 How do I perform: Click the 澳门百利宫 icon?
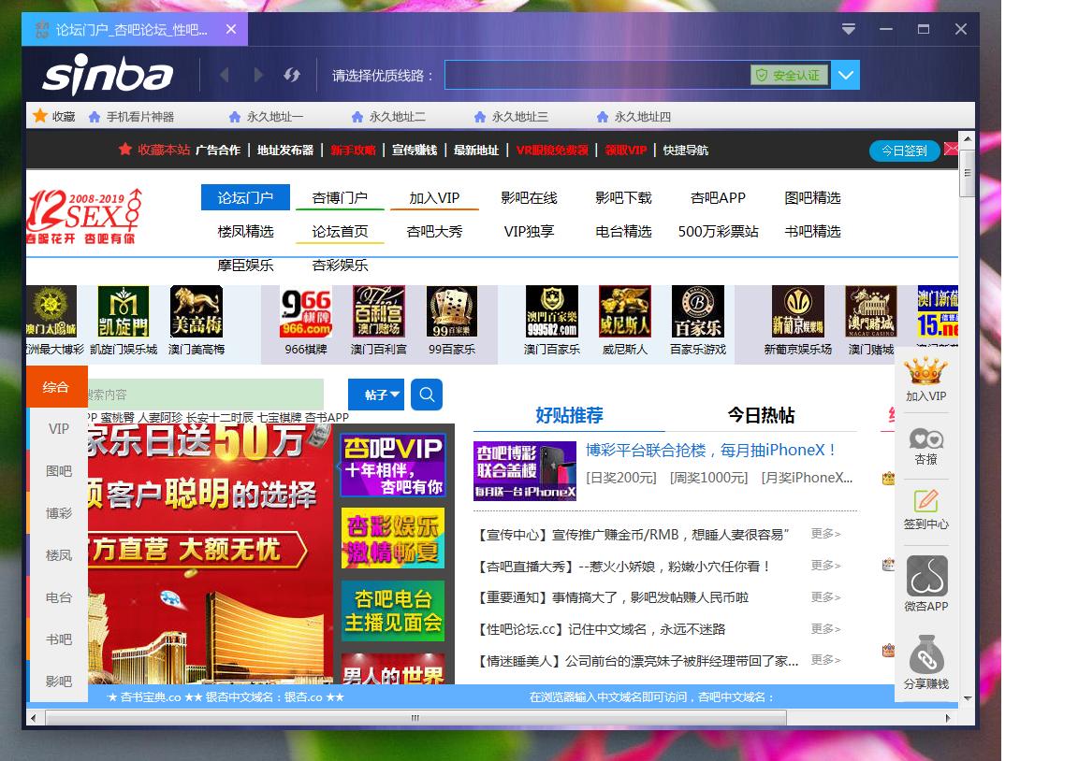point(379,311)
